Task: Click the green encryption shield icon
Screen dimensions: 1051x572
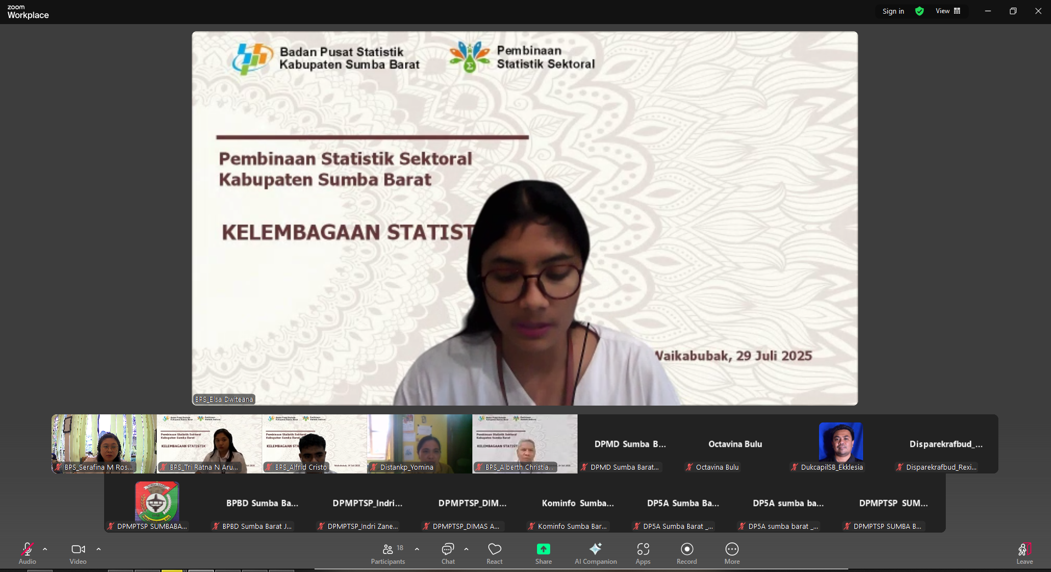Action: 919,11
